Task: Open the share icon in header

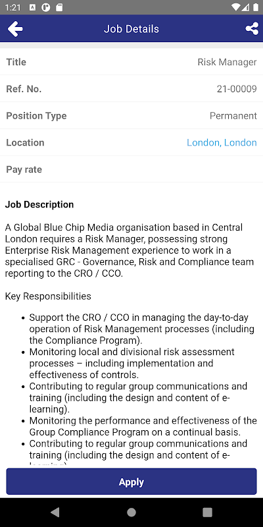Action: pyautogui.click(x=252, y=29)
